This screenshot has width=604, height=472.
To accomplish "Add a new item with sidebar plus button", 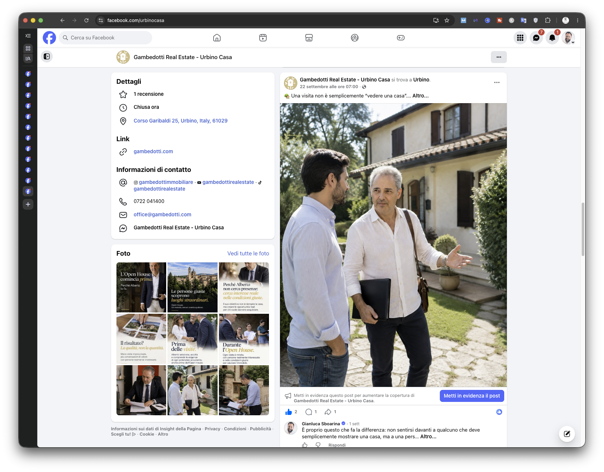I will pyautogui.click(x=28, y=204).
